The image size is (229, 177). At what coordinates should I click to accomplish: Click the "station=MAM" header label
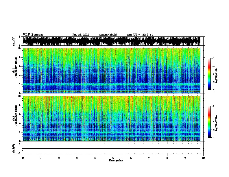pyautogui.click(x=108, y=35)
